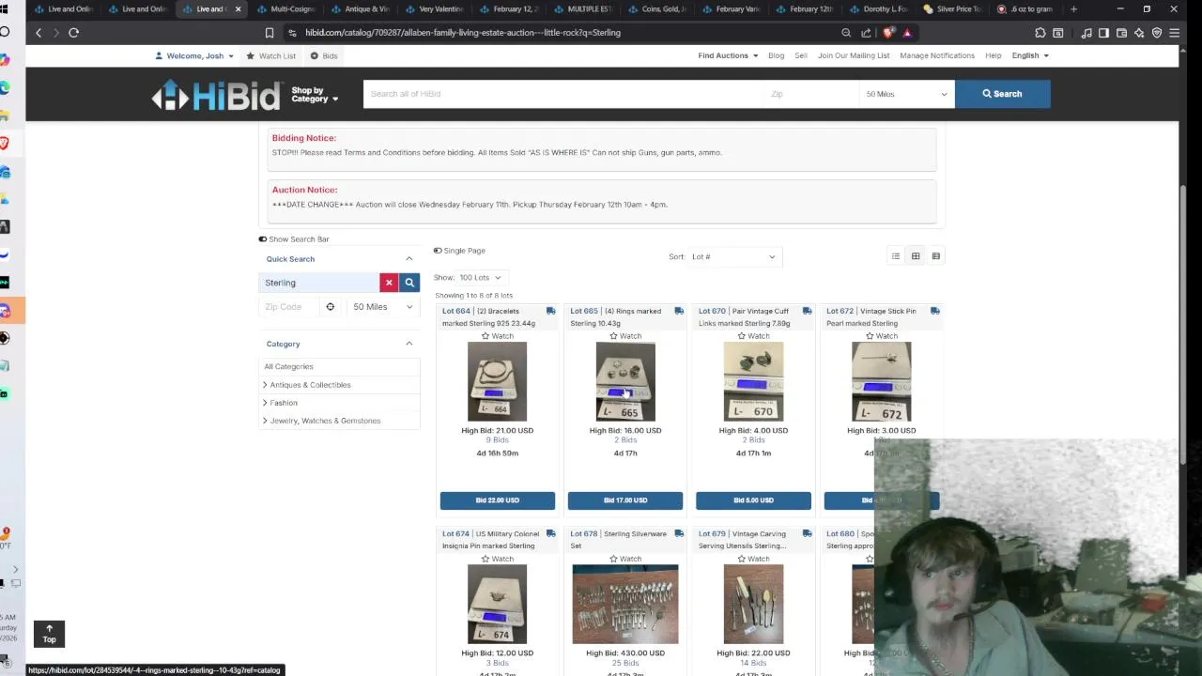Open the Watch List link

tap(270, 55)
